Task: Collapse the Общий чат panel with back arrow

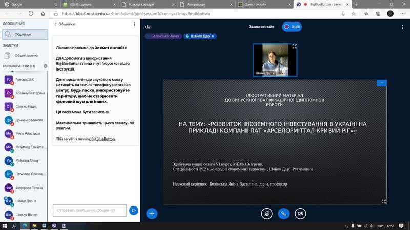Action: click(65, 24)
